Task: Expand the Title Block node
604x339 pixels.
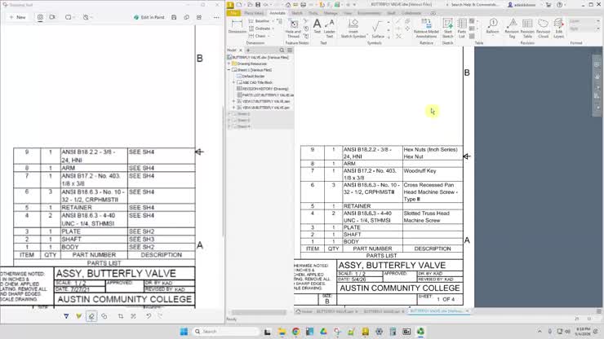Action: [x=233, y=82]
